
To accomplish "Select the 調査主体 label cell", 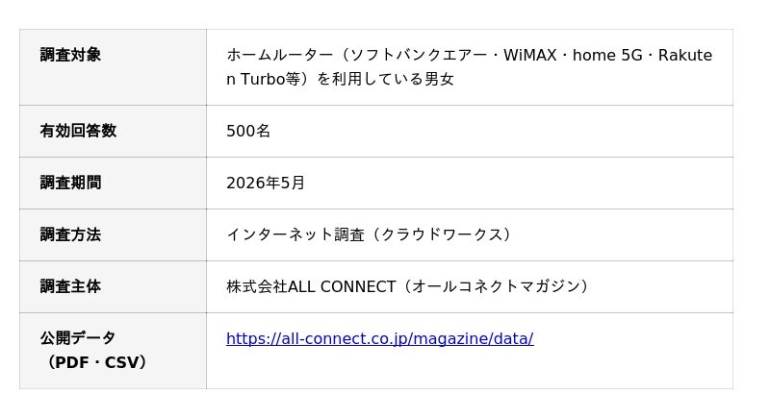I will 113,286.
